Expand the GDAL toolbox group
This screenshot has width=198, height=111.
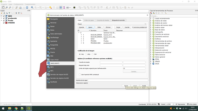(x=151, y=59)
